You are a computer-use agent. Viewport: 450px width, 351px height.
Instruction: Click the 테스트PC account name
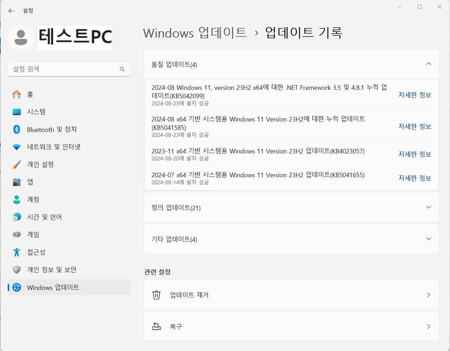pos(75,37)
